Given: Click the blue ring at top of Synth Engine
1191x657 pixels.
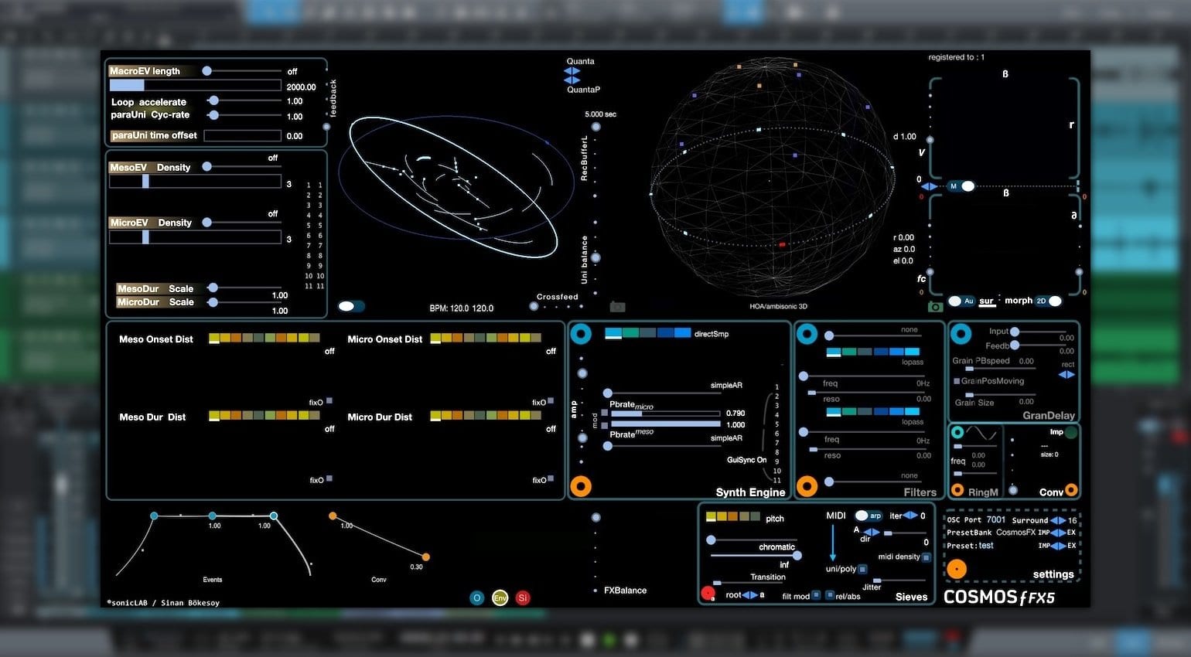Looking at the screenshot, I should tap(581, 334).
